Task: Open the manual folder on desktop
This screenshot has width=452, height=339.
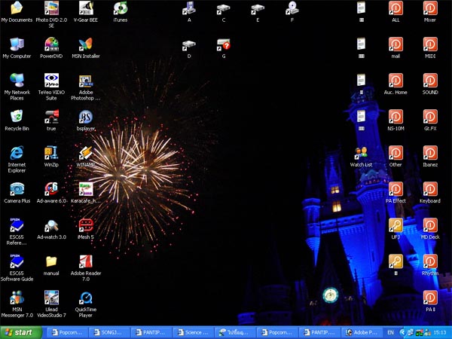Action: [x=51, y=261]
